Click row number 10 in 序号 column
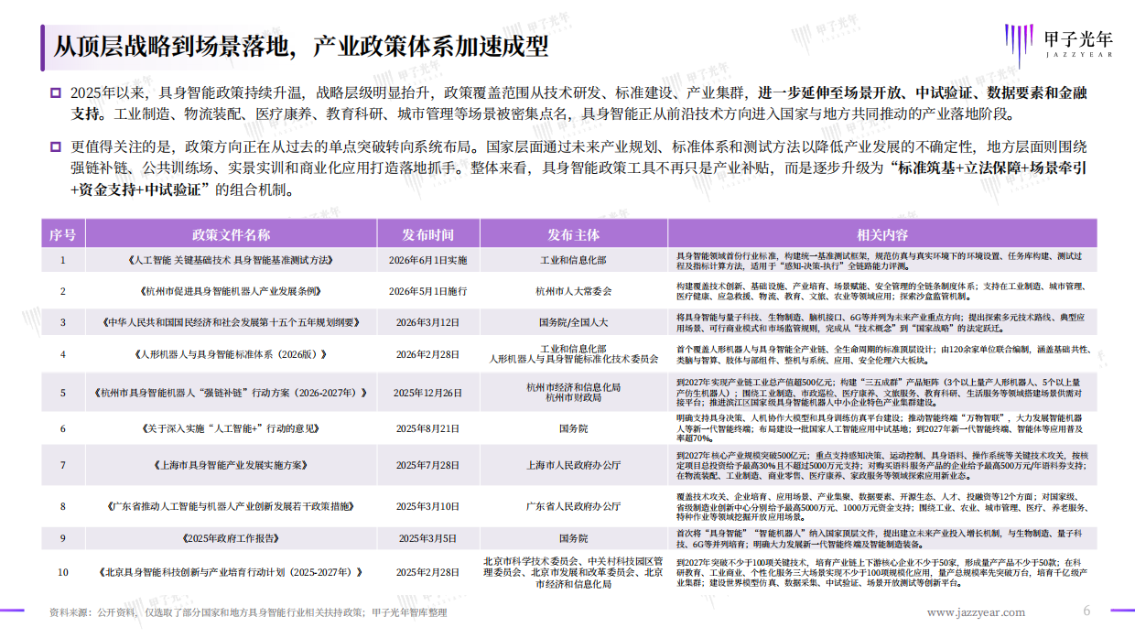The image size is (1135, 638). pyautogui.click(x=63, y=572)
